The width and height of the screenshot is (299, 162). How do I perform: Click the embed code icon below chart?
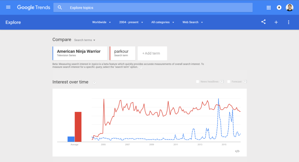tap(237, 151)
